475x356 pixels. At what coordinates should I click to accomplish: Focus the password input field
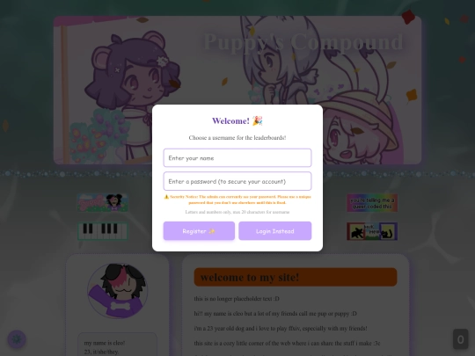(237, 181)
